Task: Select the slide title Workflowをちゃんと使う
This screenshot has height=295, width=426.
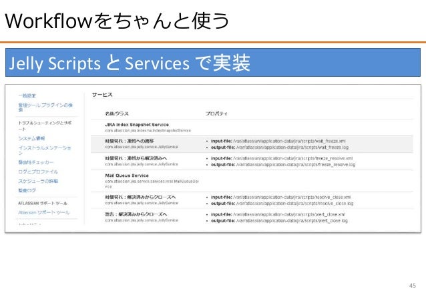Action: (117, 21)
